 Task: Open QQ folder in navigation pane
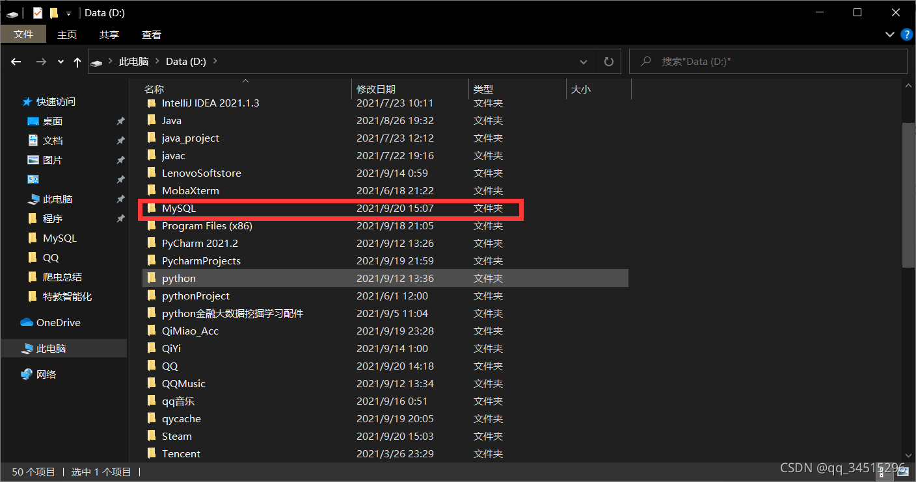pos(50,258)
